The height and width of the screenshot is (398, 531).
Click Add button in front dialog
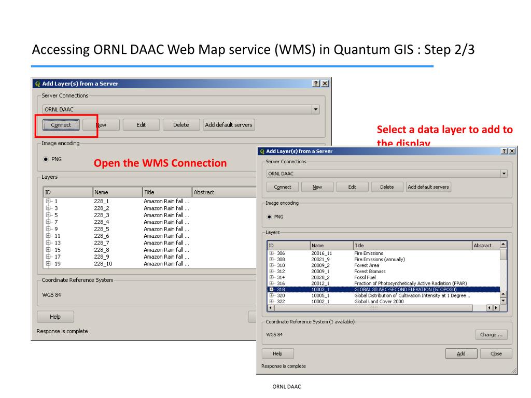461,353
